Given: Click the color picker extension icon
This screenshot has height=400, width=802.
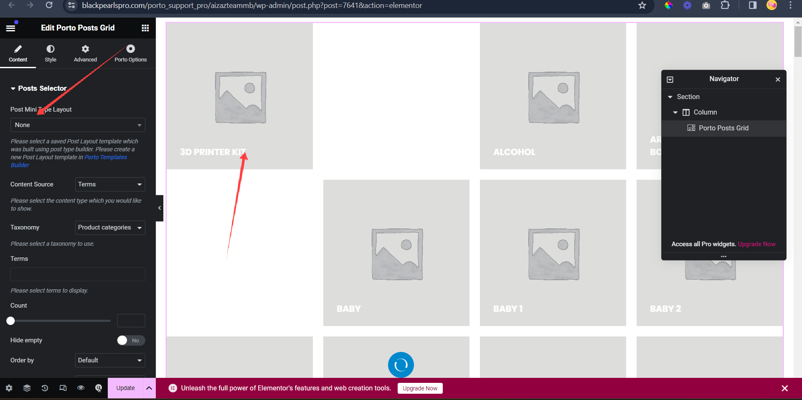Looking at the screenshot, I should tap(669, 5).
